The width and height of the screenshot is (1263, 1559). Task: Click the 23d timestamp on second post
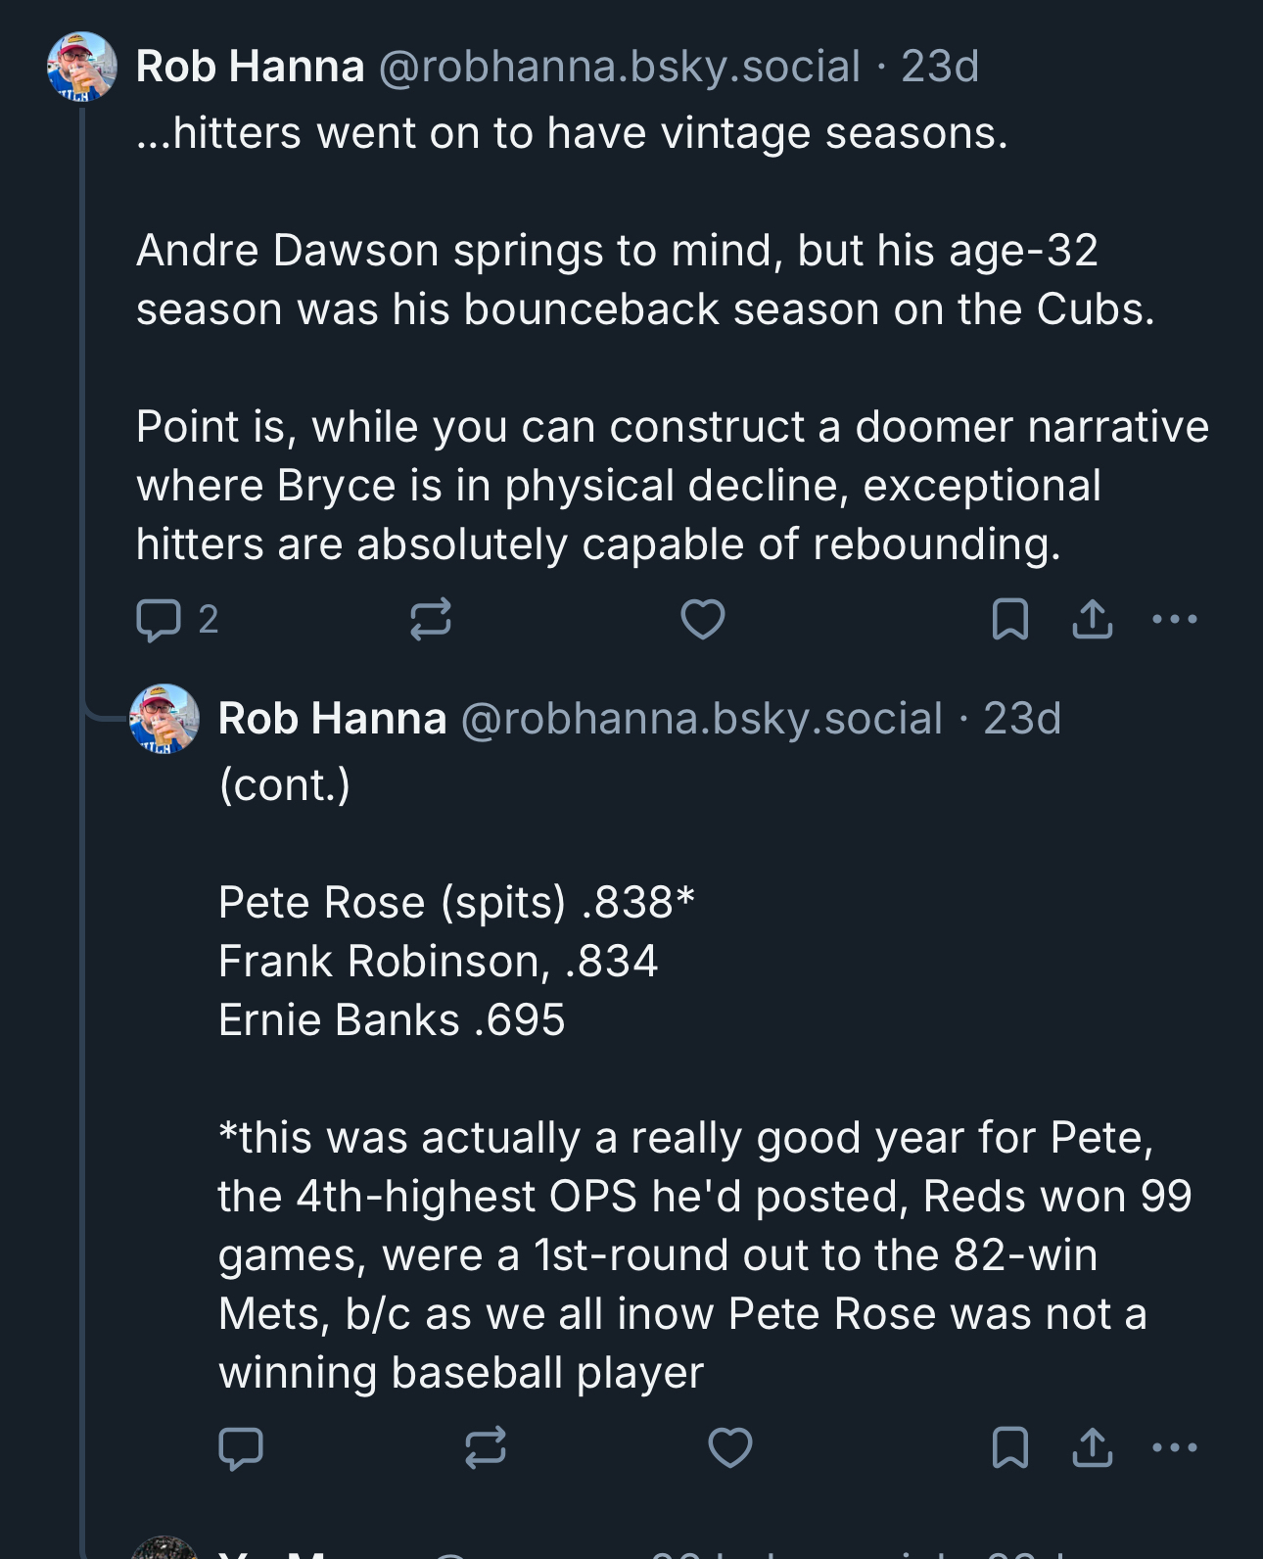[1022, 719]
